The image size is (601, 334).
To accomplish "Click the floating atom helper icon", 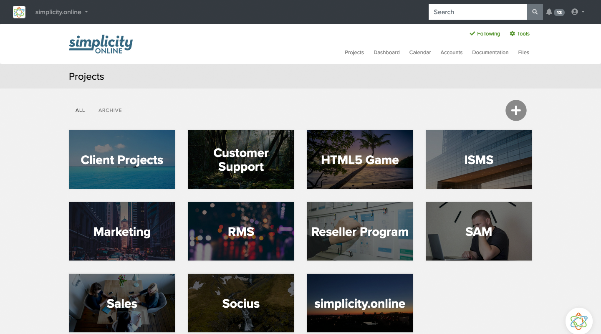I will pos(579,321).
